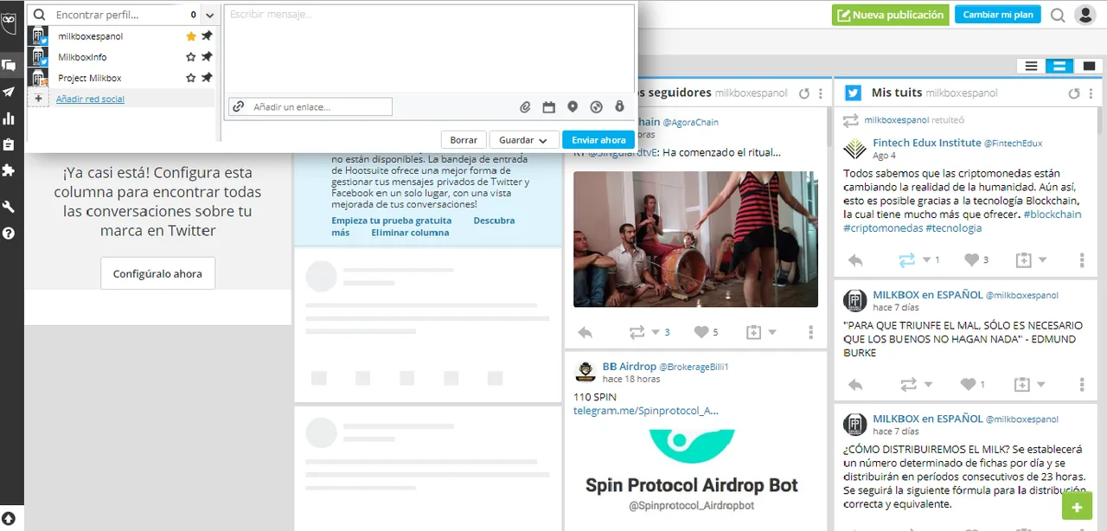Click the green plus button at bottom right

click(1077, 508)
